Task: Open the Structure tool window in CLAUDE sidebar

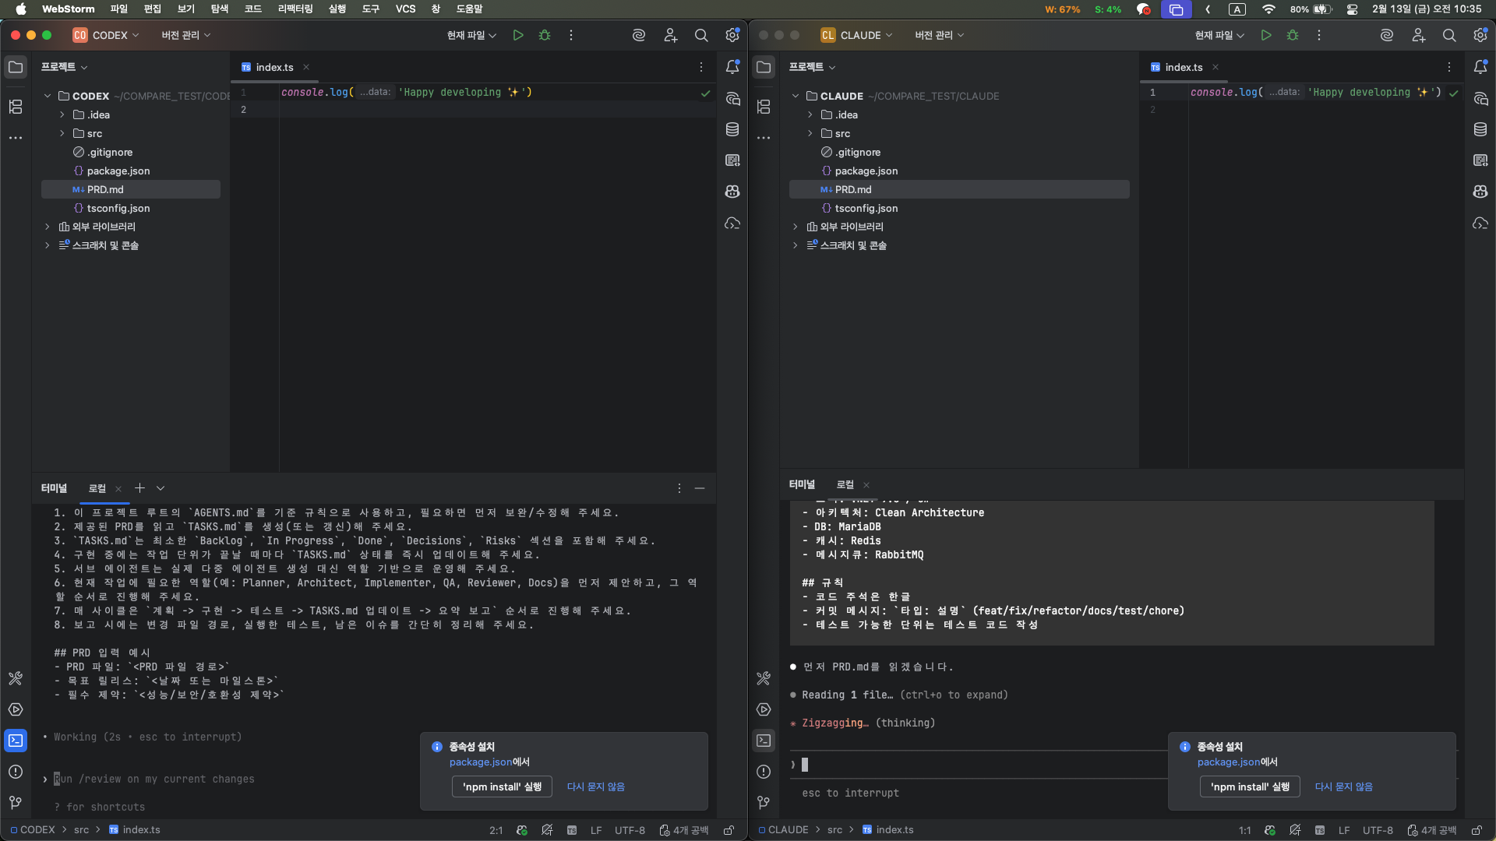Action: tap(764, 107)
